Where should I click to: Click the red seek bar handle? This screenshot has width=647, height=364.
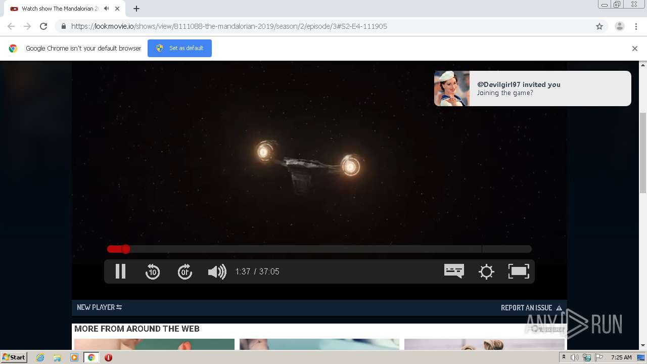pyautogui.click(x=125, y=249)
